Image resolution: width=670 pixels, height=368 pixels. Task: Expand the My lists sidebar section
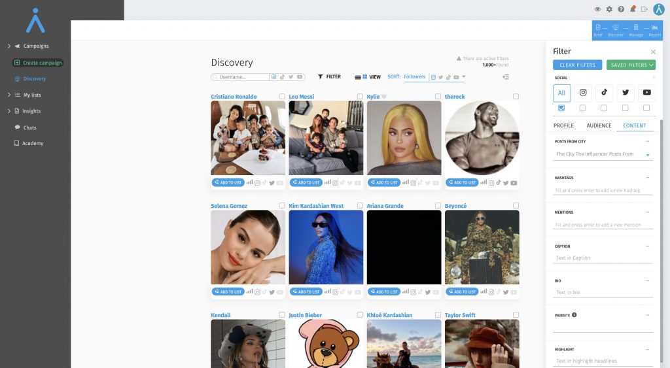pos(9,95)
